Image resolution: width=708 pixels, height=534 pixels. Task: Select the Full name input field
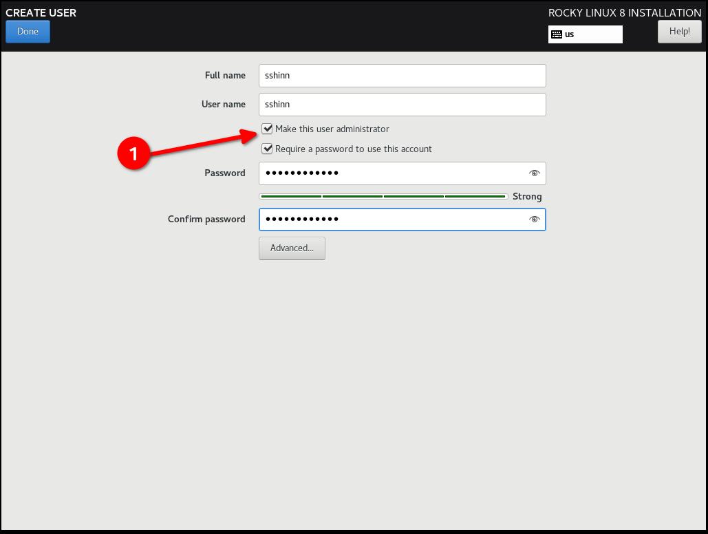(402, 75)
